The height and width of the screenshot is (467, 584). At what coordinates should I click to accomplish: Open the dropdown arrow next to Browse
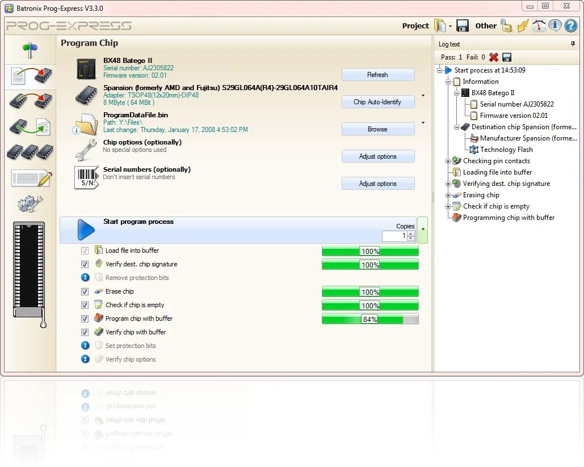click(423, 122)
